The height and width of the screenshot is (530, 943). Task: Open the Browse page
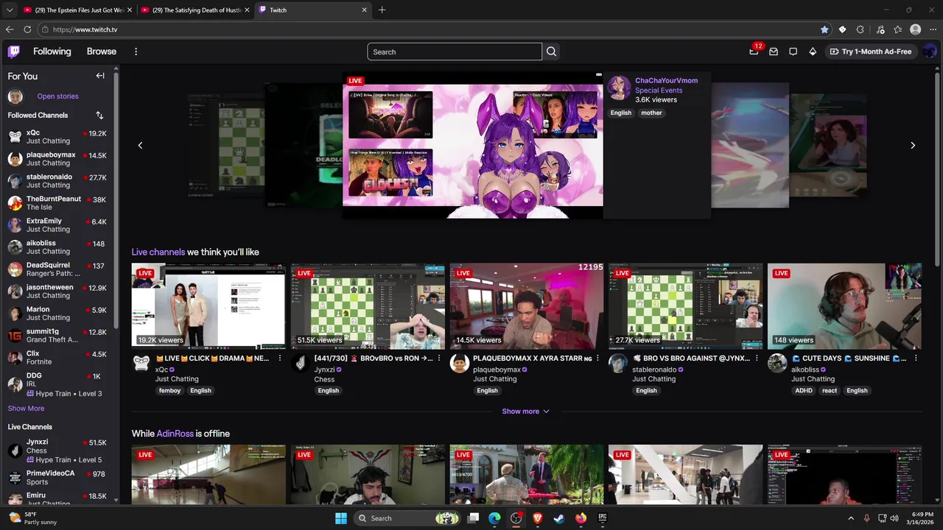102,52
